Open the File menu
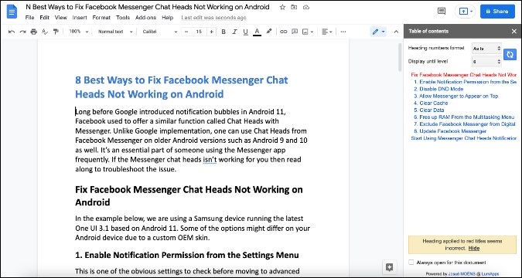Image resolution: width=522 pixels, height=278 pixels. click(29, 18)
